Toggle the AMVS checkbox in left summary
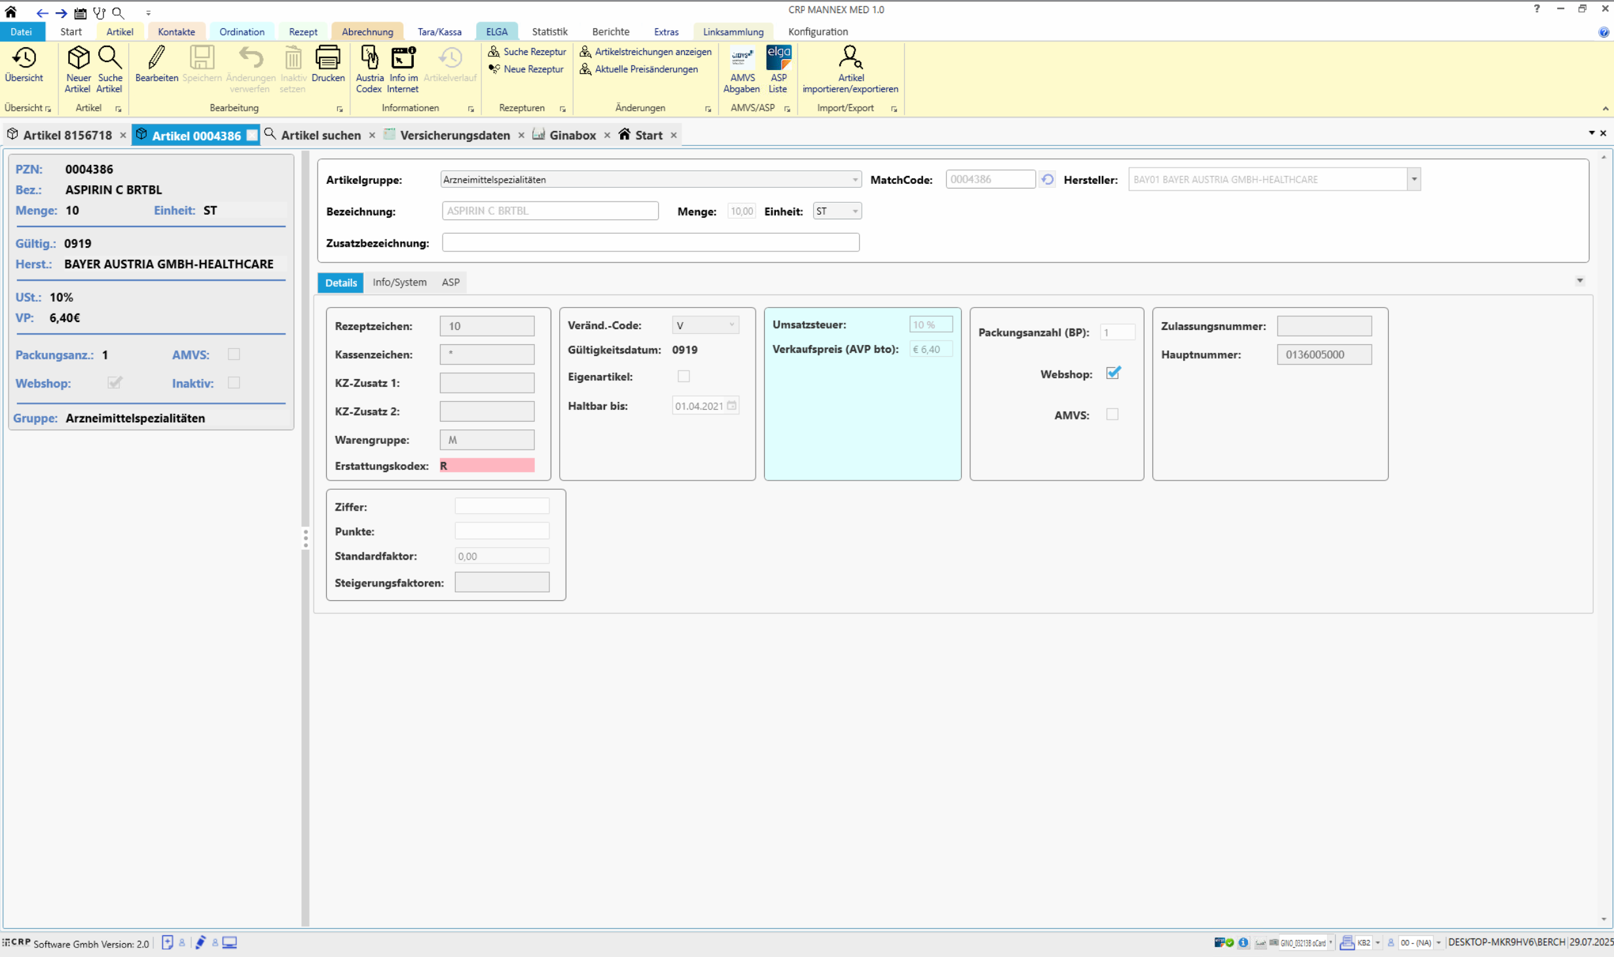1614x957 pixels. [234, 354]
